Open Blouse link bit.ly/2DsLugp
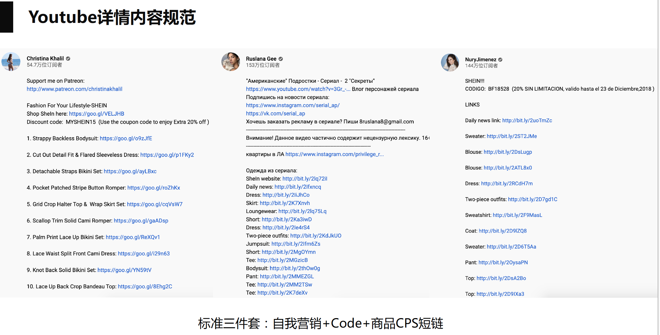 click(x=508, y=152)
